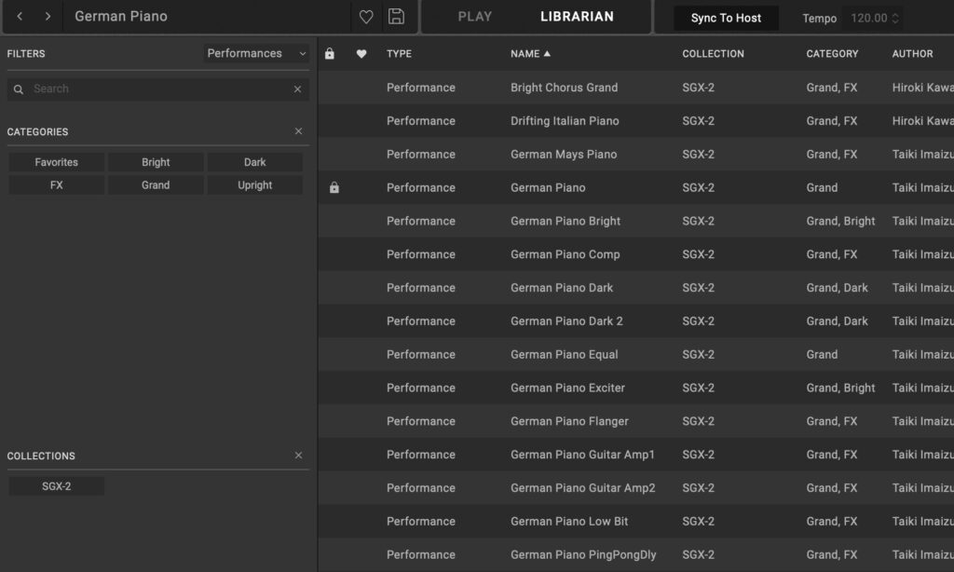Clear the search field with X icon
Viewport: 954px width, 572px height.
[x=298, y=89]
